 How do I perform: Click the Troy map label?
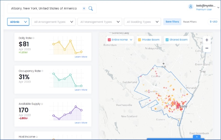(203, 72)
